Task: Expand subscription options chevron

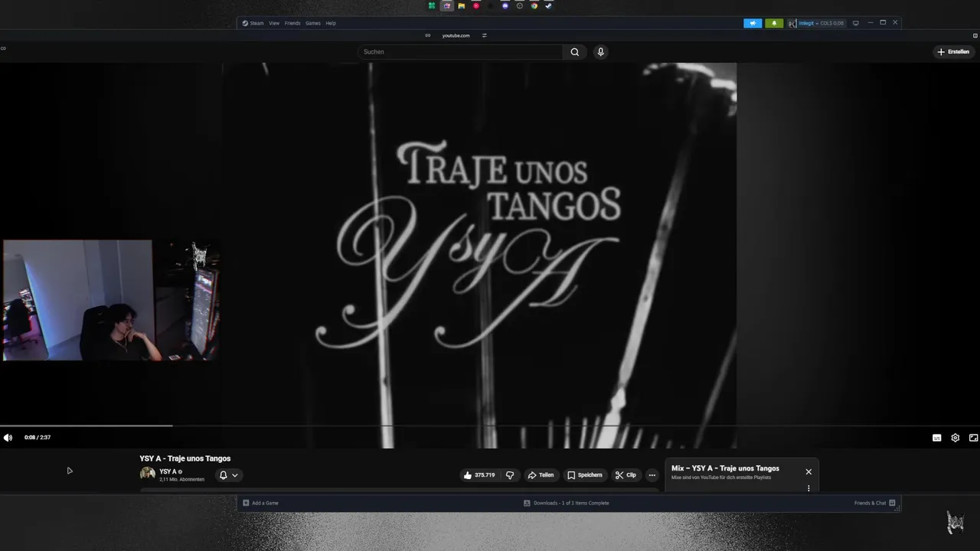Action: click(235, 475)
